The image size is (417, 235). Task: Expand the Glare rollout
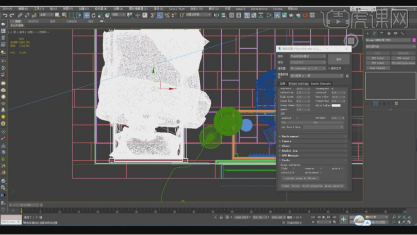point(313,146)
